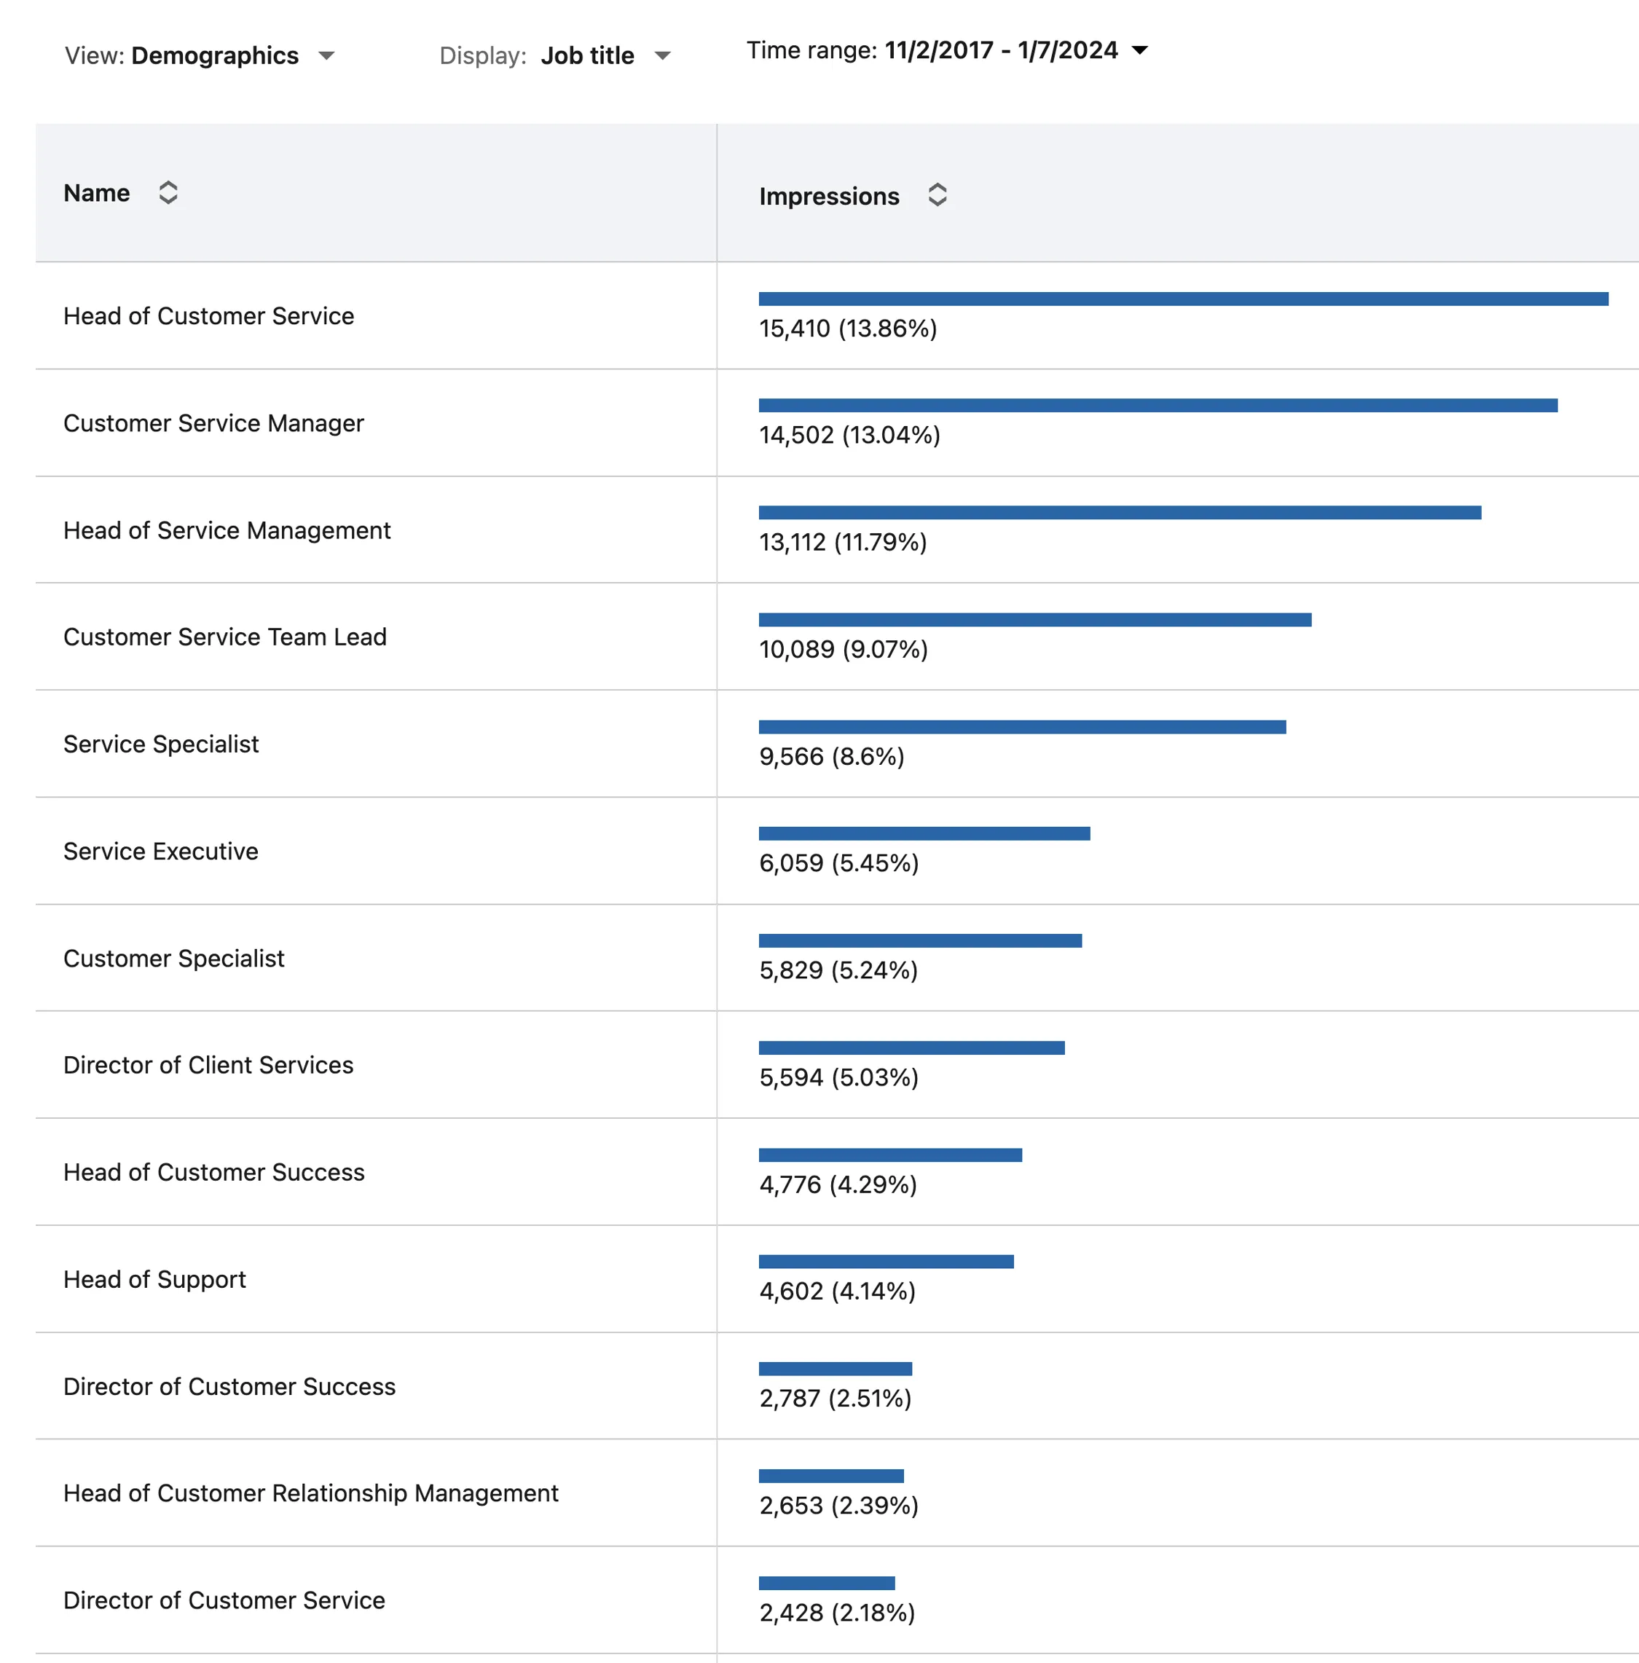Click the Name column sort icon
1639x1663 pixels.
click(x=168, y=193)
